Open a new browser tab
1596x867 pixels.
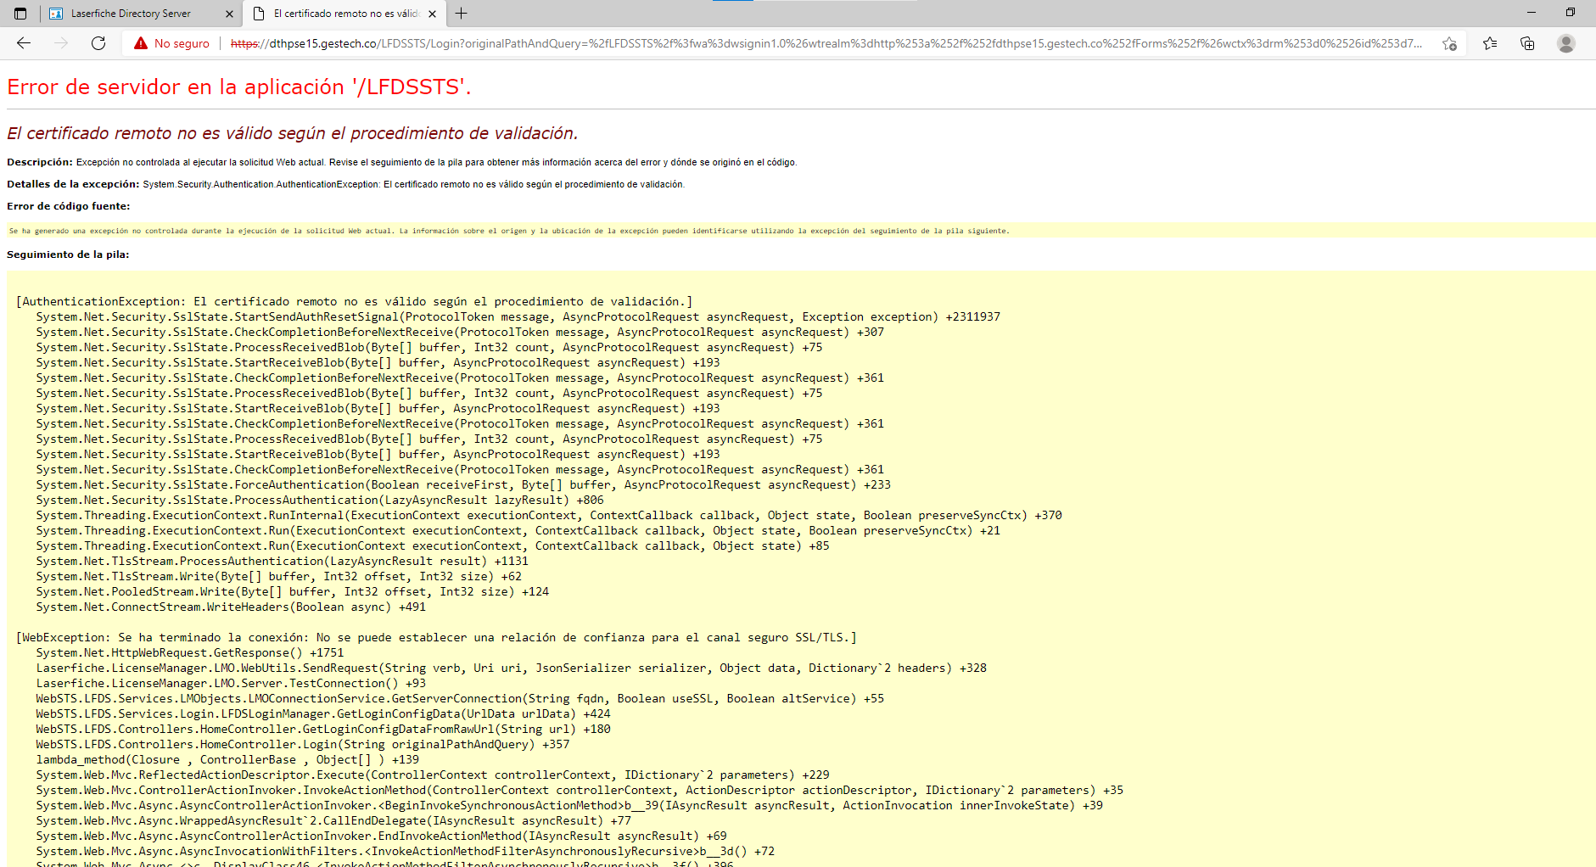pyautogui.click(x=462, y=14)
